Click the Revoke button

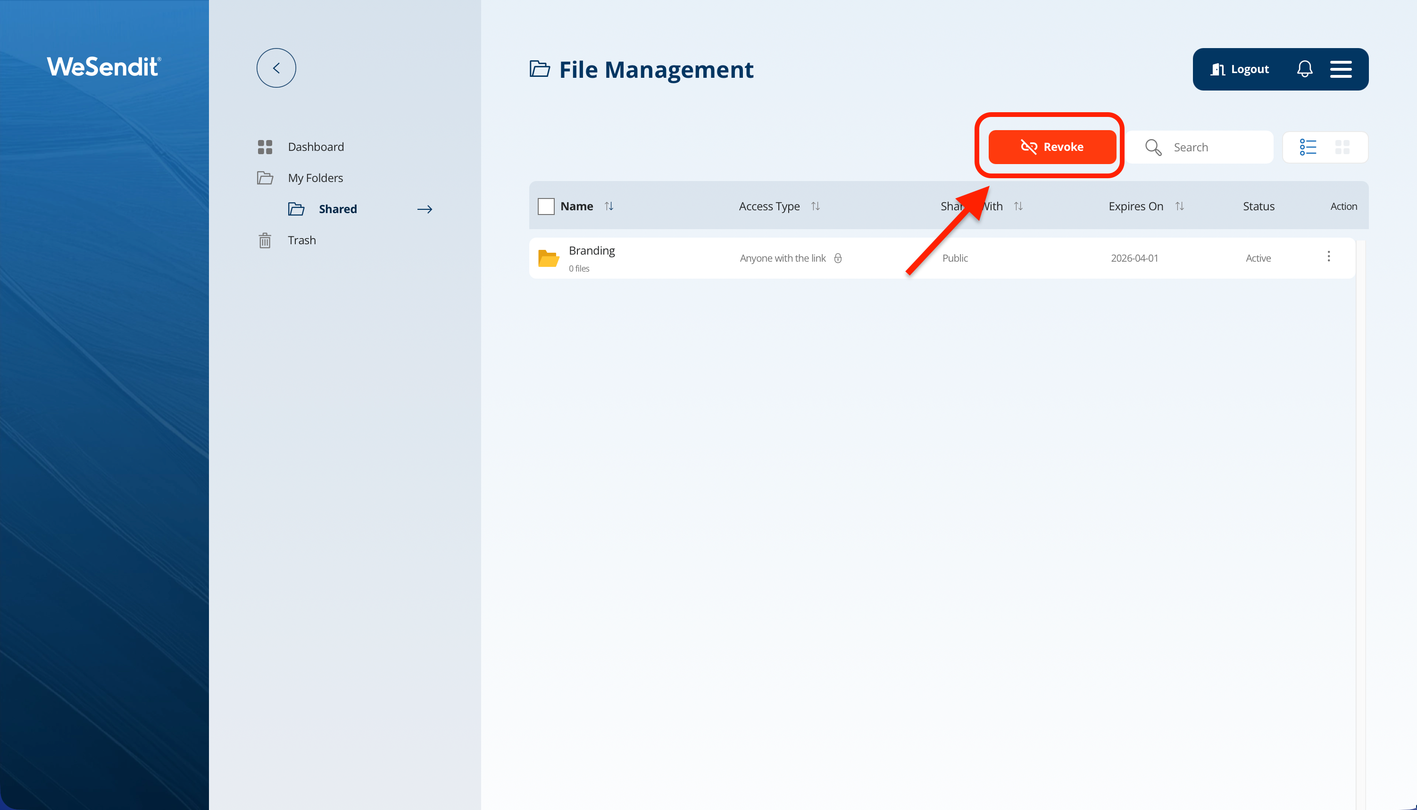[x=1051, y=147]
